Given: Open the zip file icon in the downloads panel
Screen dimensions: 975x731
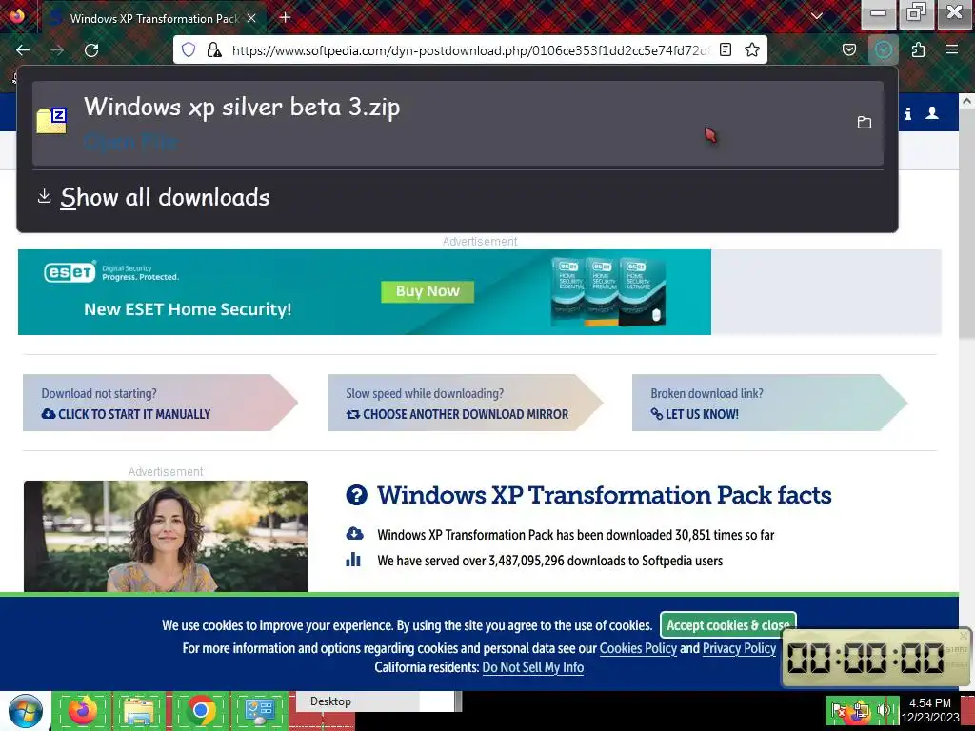Looking at the screenshot, I should tap(51, 121).
